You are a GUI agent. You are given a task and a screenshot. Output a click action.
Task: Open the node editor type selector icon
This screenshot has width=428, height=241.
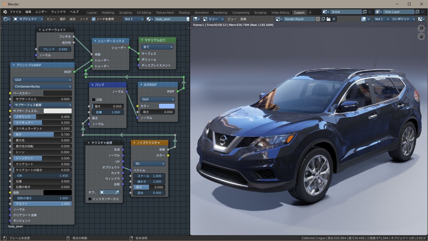tap(7, 19)
